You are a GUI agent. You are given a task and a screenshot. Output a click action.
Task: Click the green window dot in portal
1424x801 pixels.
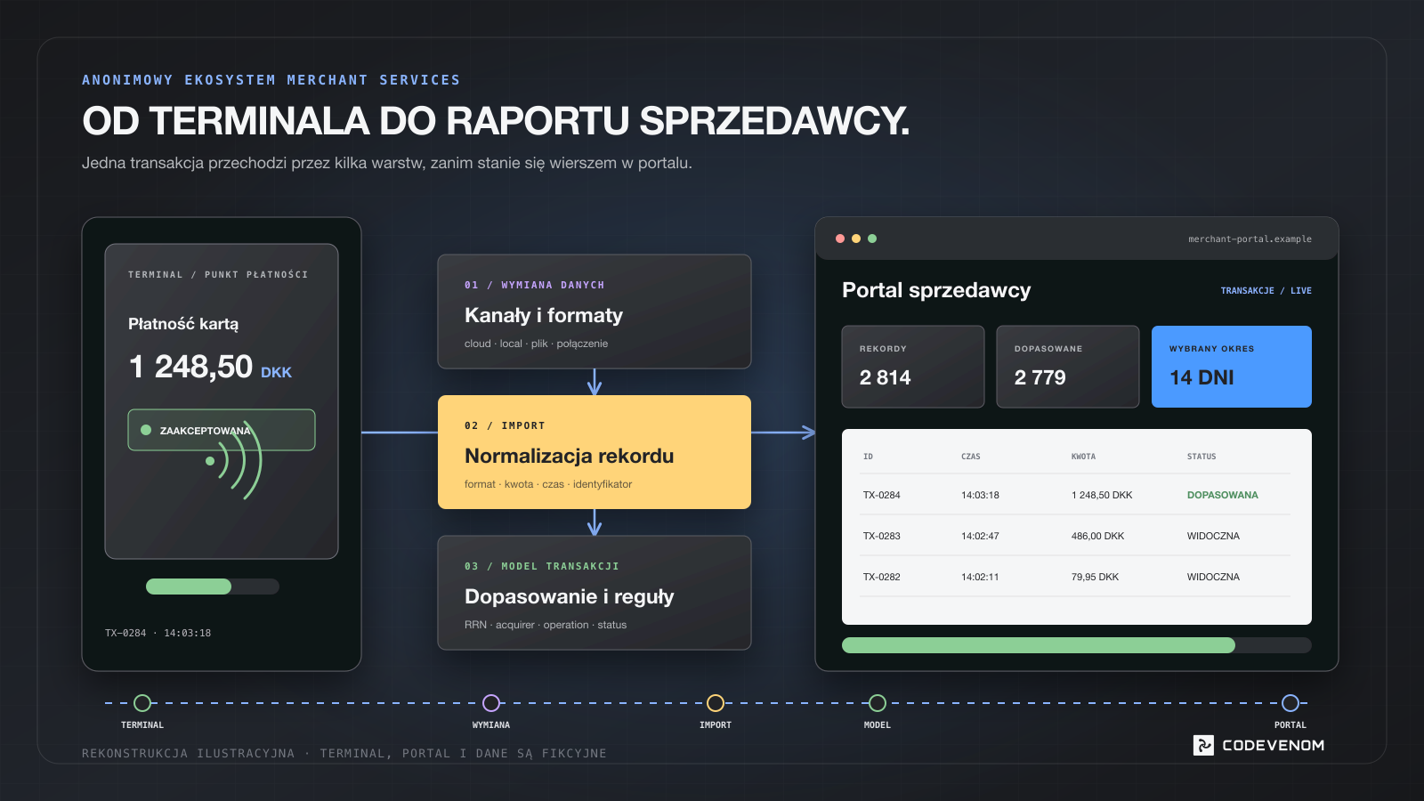[872, 239]
